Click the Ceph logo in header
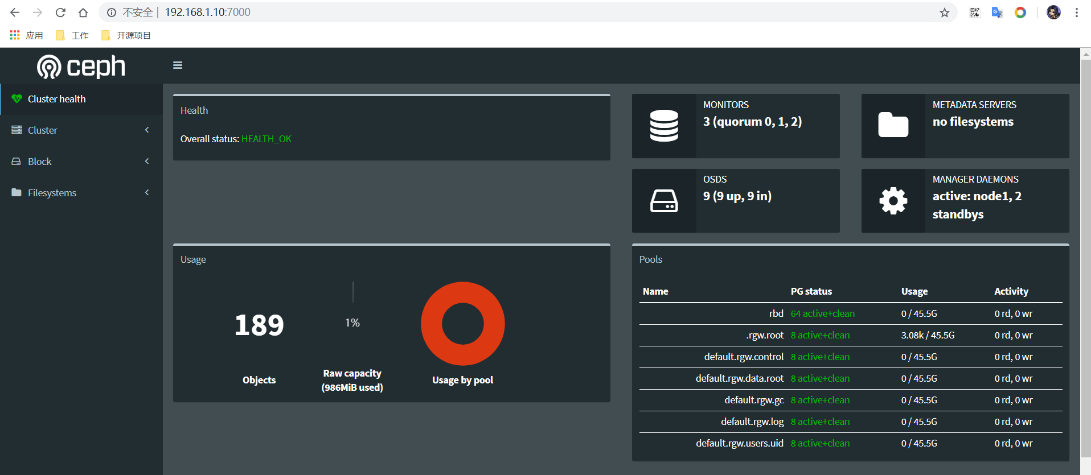This screenshot has height=475, width=1091. click(x=81, y=67)
